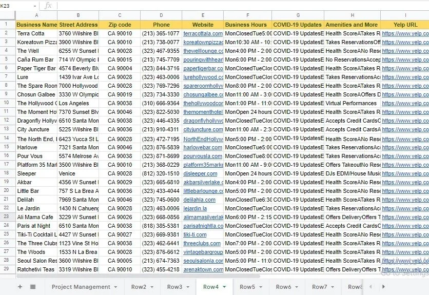The width and height of the screenshot is (429, 295).
Task: Select the Zip code header cell
Action: pyautogui.click(x=120, y=25)
